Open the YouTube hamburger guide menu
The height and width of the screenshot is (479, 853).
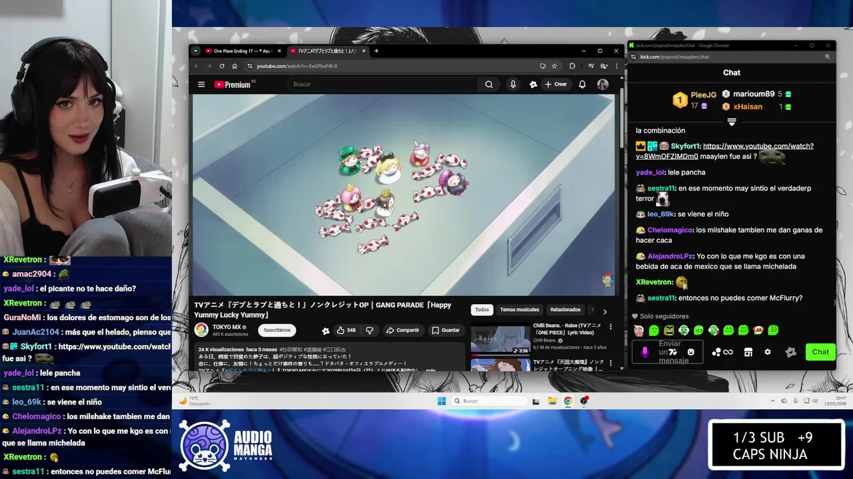pyautogui.click(x=201, y=84)
